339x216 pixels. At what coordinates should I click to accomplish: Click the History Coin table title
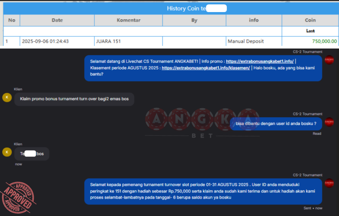coord(197,8)
